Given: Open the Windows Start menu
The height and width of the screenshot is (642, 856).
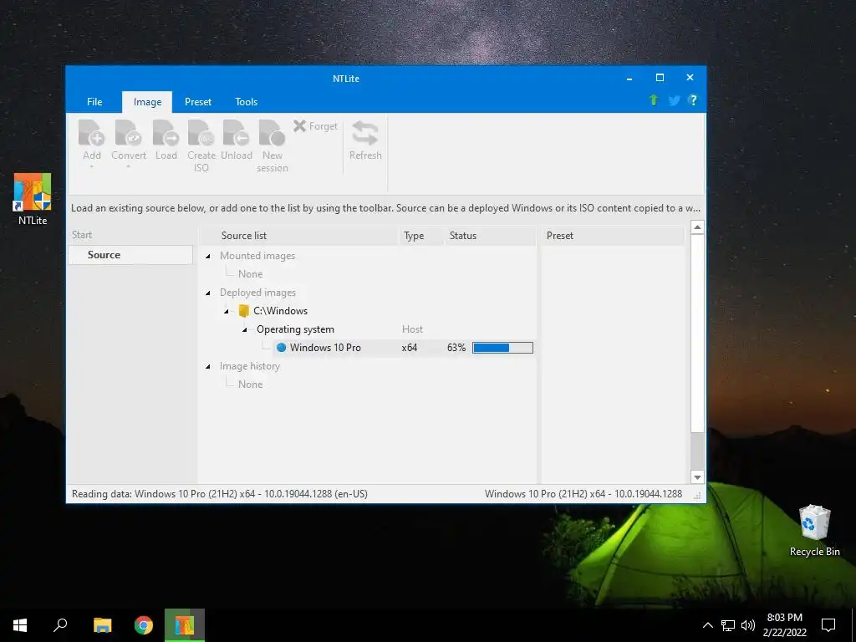Looking at the screenshot, I should tap(20, 625).
